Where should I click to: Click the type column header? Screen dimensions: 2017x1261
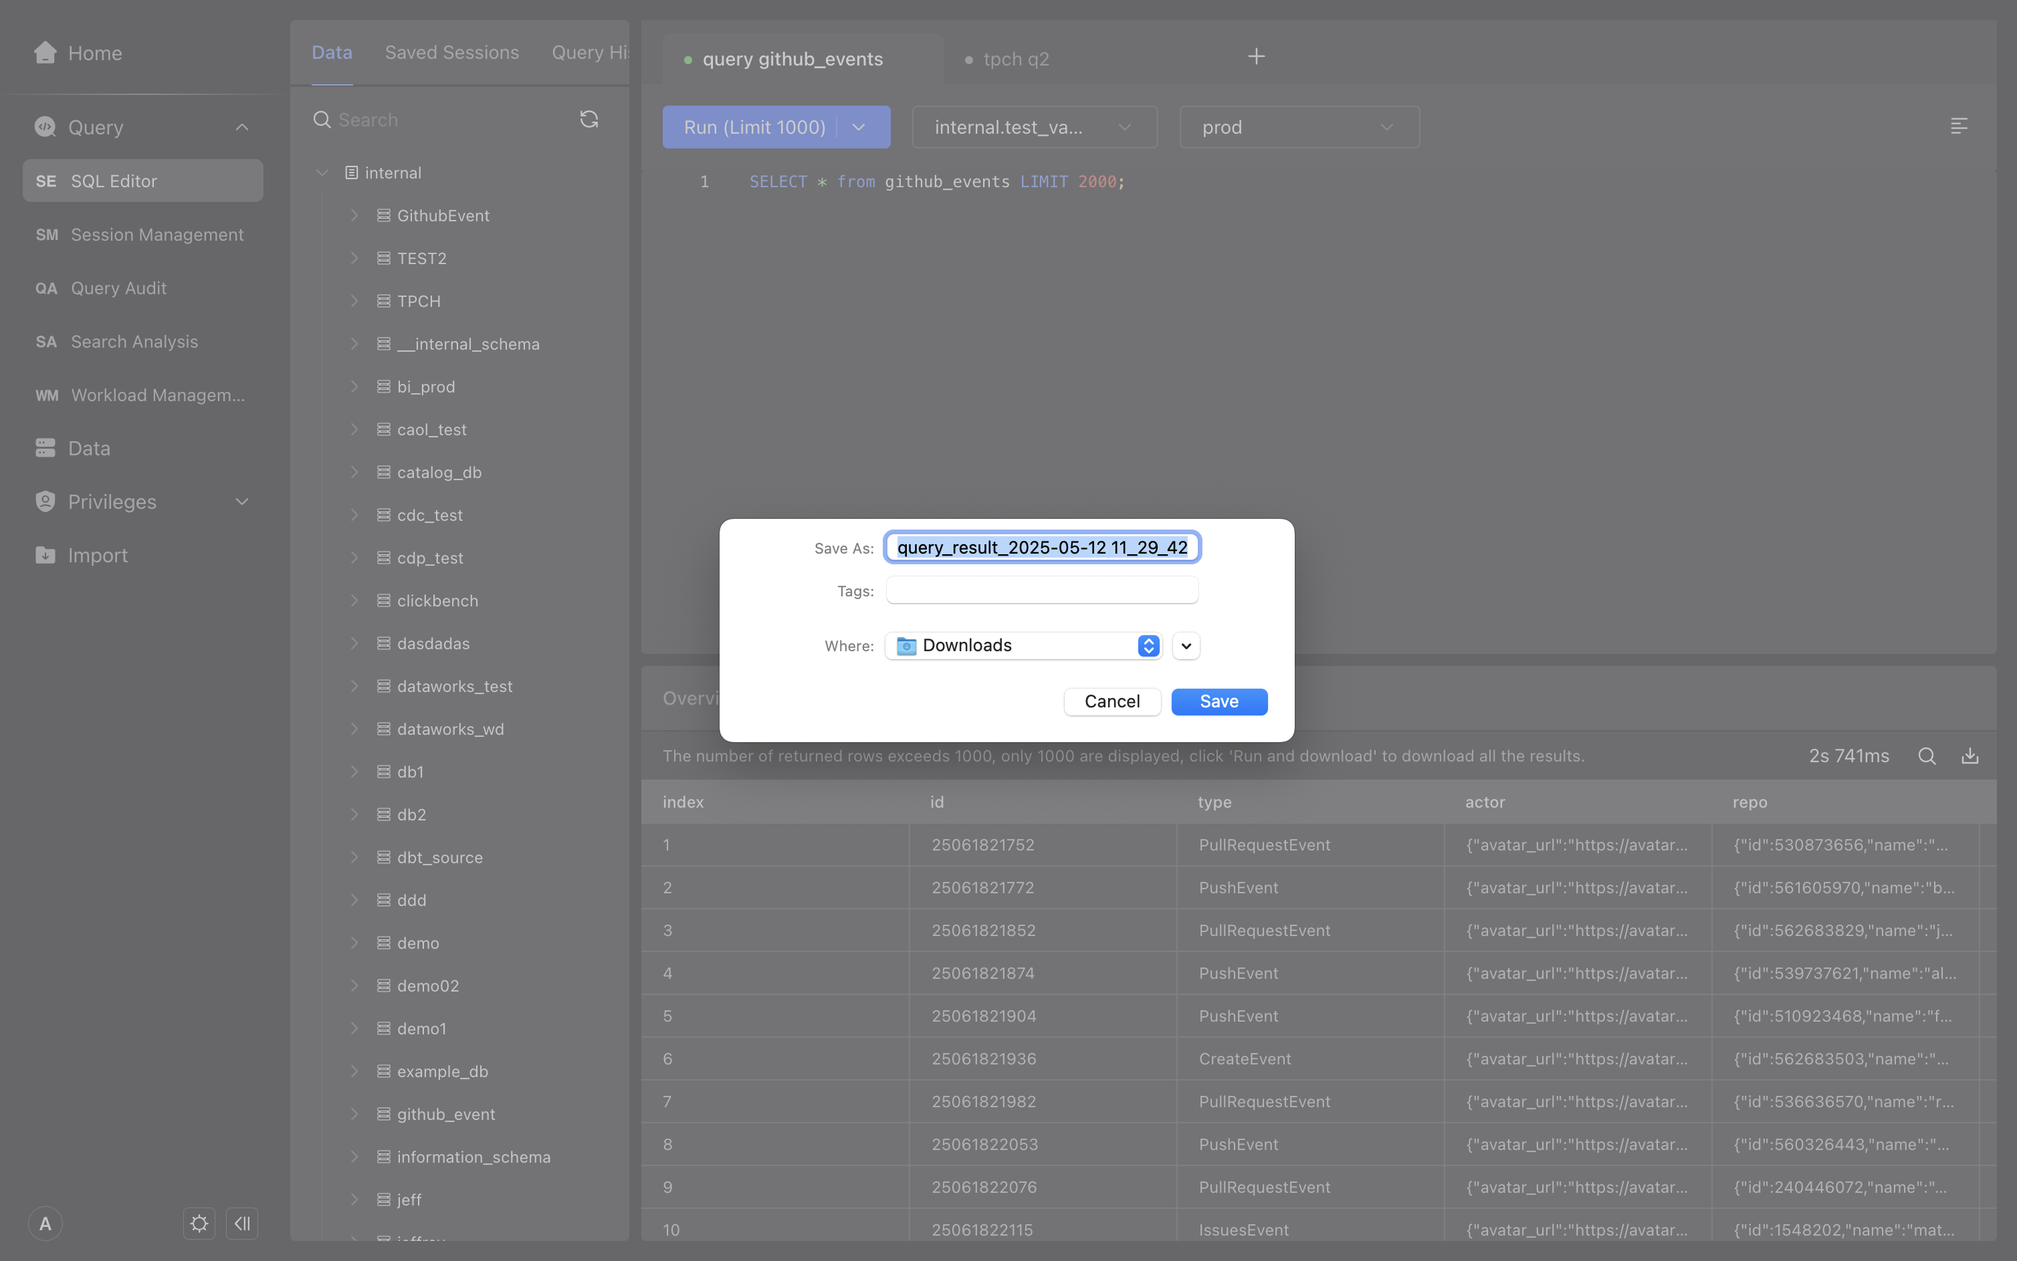click(1214, 802)
